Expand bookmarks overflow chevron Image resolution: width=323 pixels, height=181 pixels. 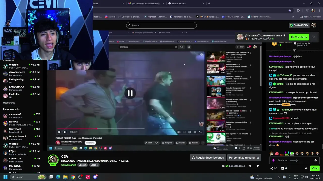(293, 17)
